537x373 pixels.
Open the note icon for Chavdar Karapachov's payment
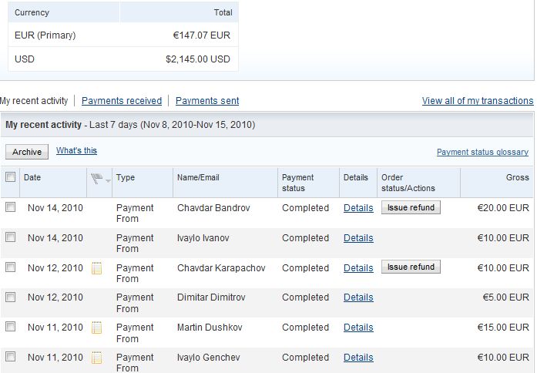coord(96,268)
